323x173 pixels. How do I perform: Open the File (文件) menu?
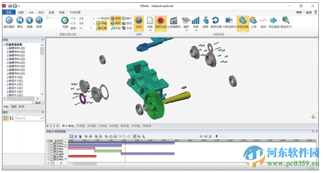pos(9,12)
